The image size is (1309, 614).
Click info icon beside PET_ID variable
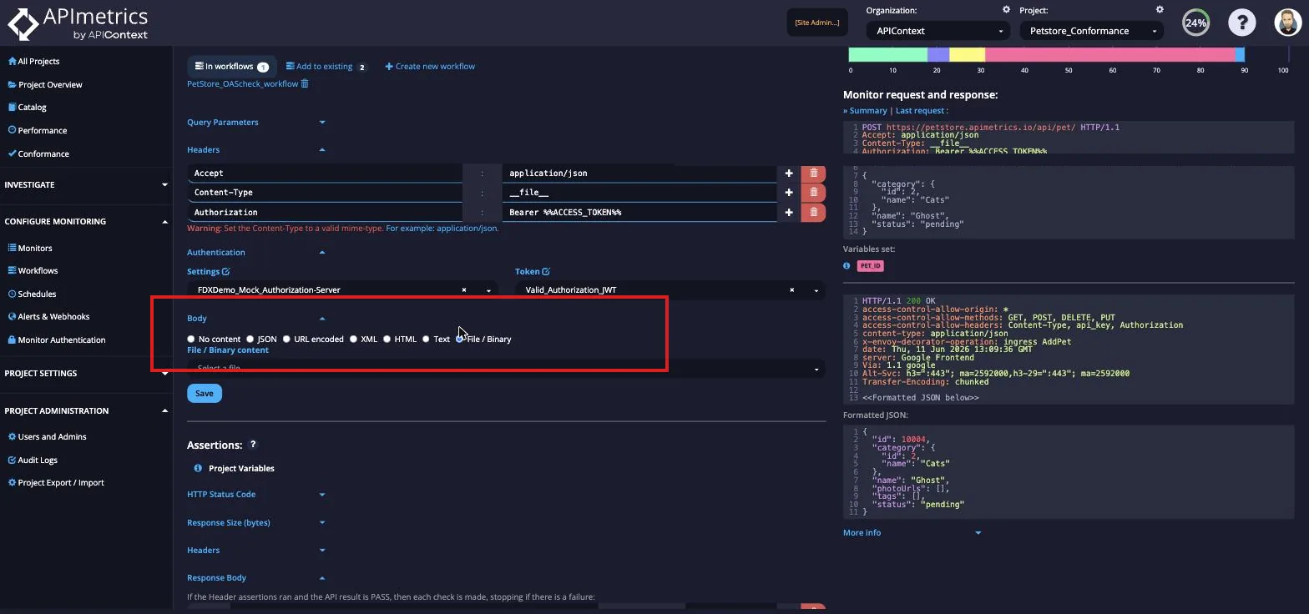tap(847, 266)
